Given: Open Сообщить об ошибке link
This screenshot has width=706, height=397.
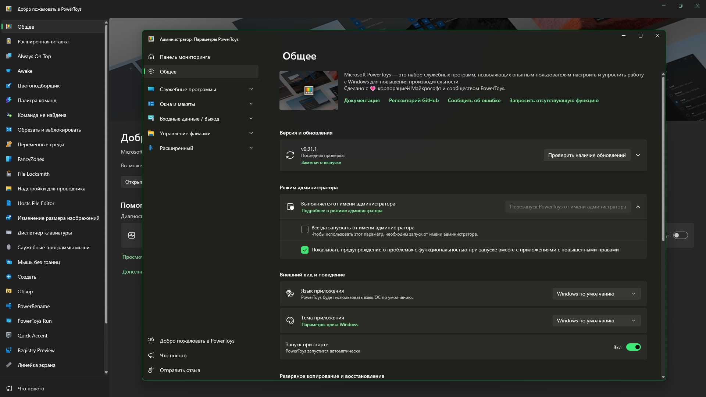Looking at the screenshot, I should click(474, 100).
